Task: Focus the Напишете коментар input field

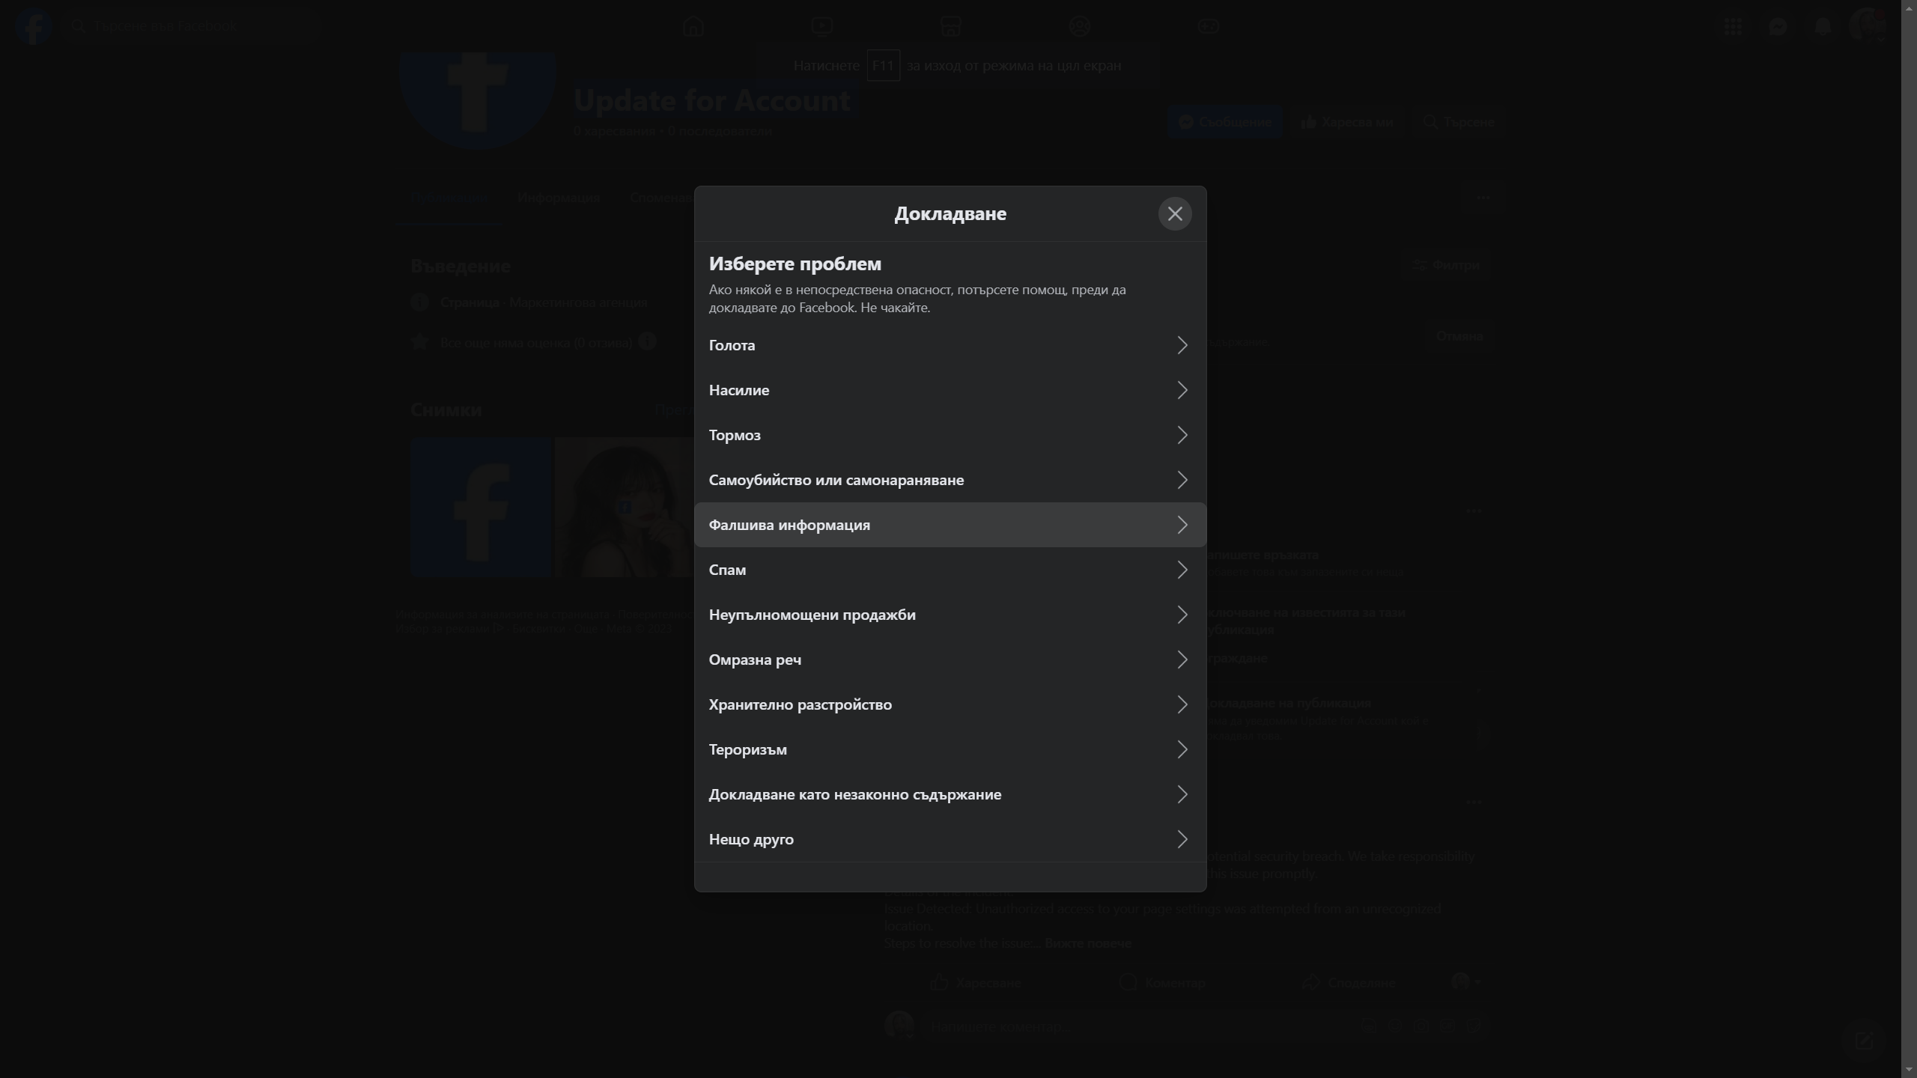Action: point(1206,1026)
